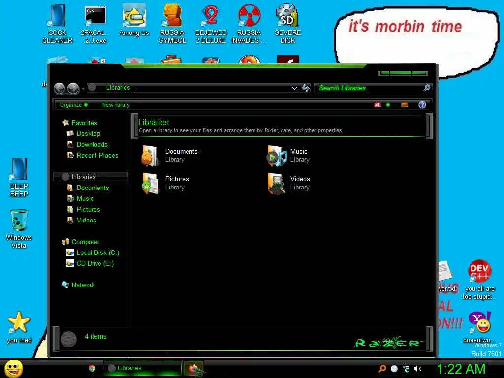This screenshot has width=504, height=378.
Task: Open view options dropdown dot
Action: pos(388,105)
